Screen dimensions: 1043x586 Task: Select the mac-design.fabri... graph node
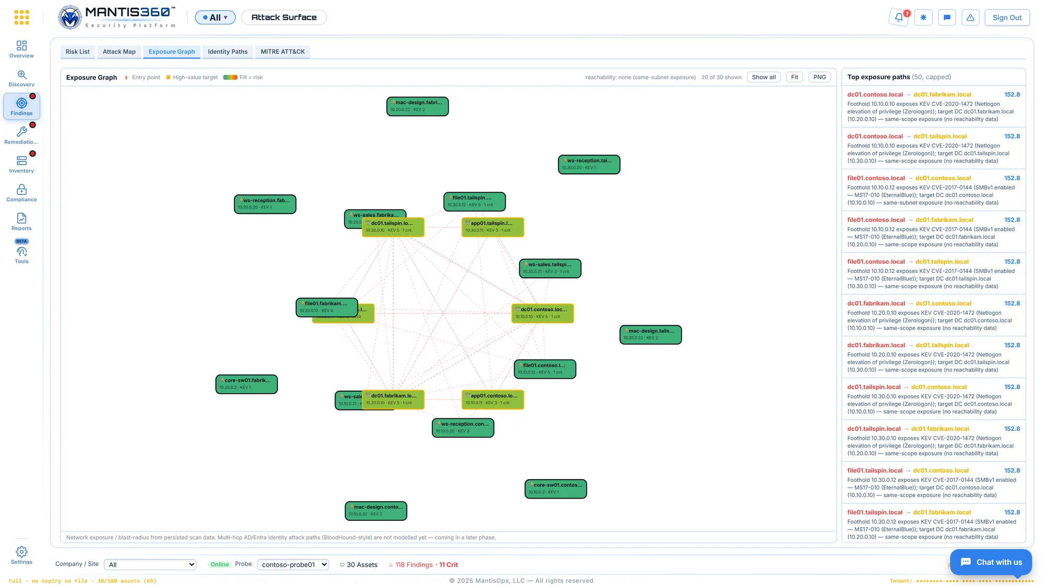coord(417,106)
